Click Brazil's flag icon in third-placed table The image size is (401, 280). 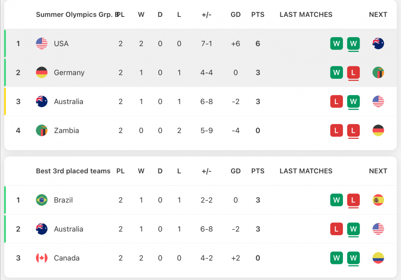point(42,200)
